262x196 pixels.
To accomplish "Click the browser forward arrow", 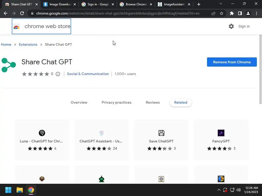I will [14, 13].
